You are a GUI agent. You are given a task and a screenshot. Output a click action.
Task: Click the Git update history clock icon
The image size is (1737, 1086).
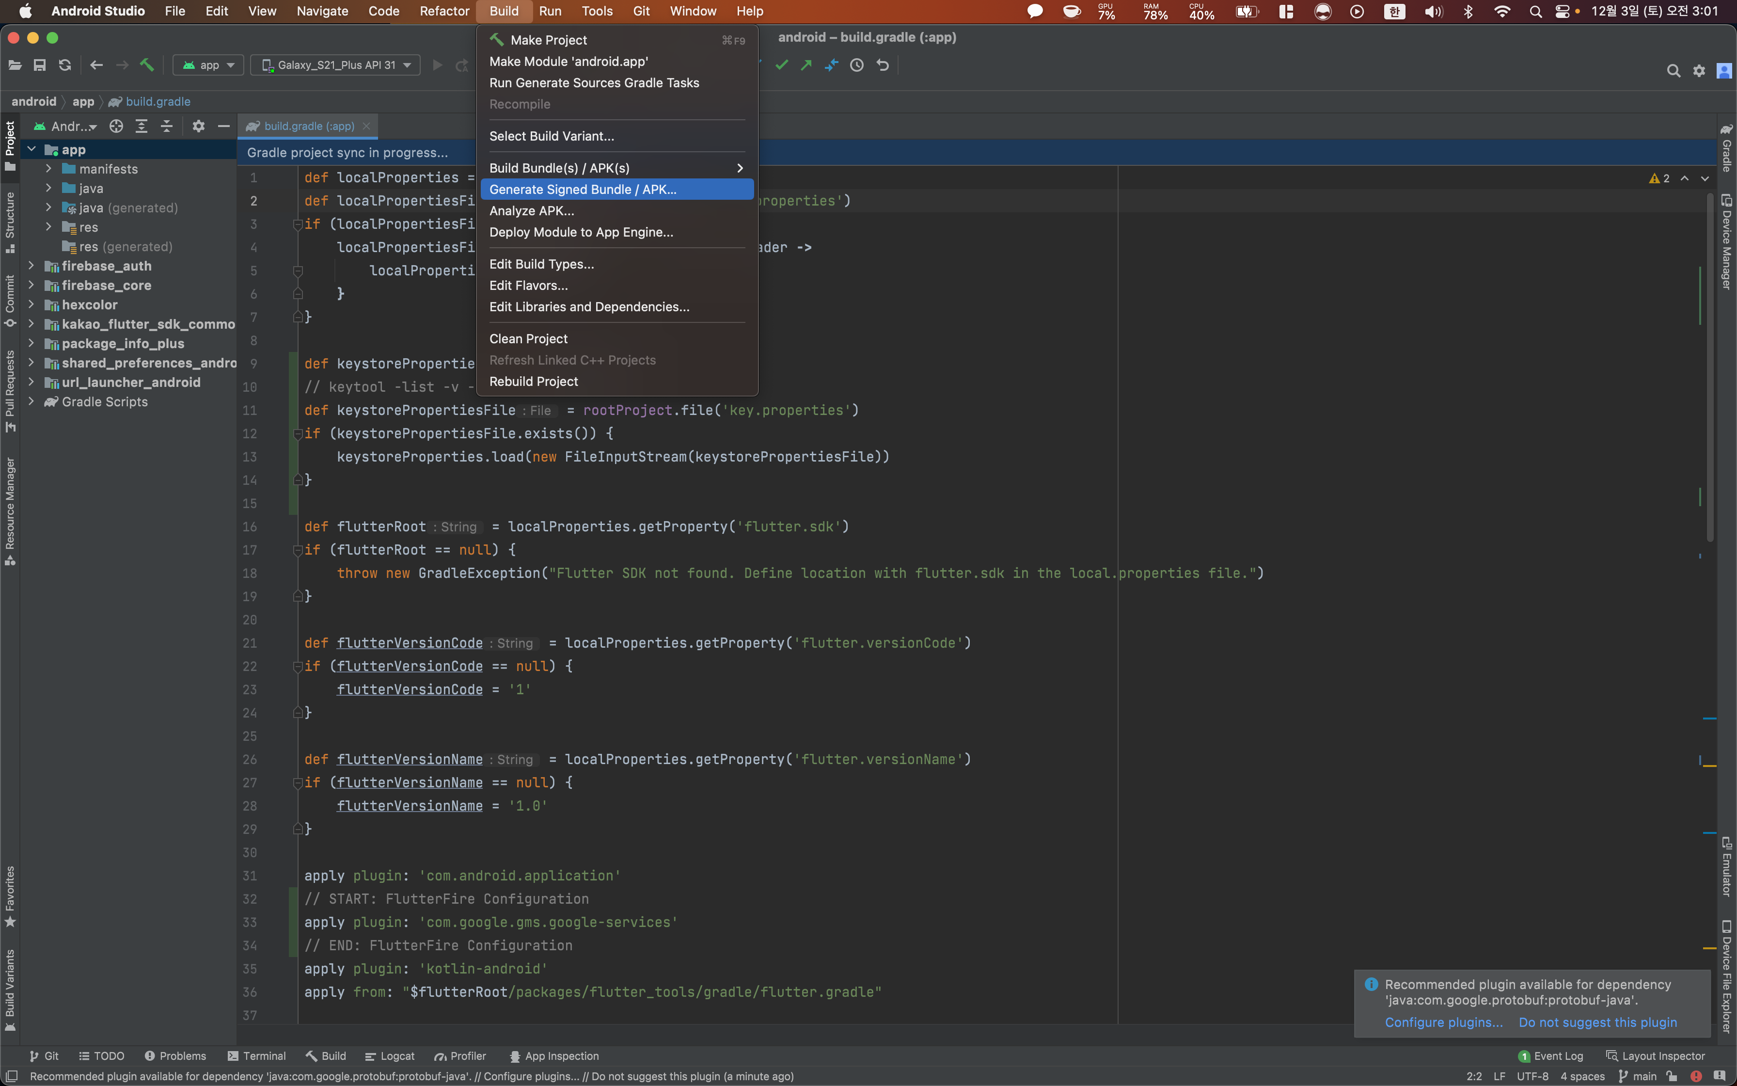coord(856,65)
